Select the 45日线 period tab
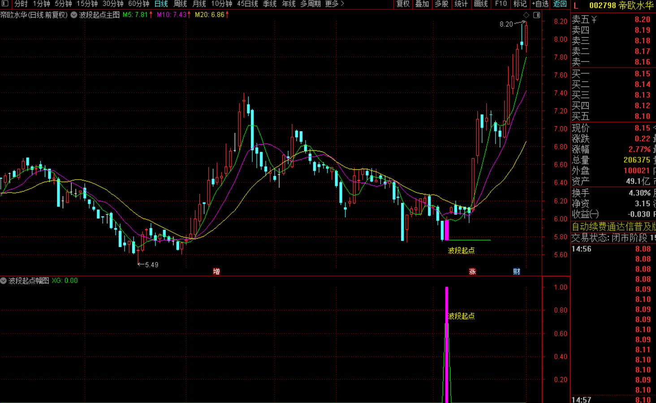656x403 pixels. [247, 4]
